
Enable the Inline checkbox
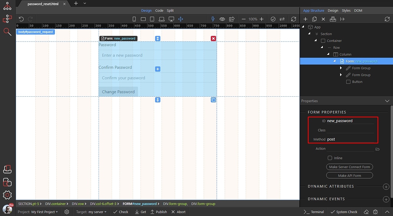pos(330,158)
